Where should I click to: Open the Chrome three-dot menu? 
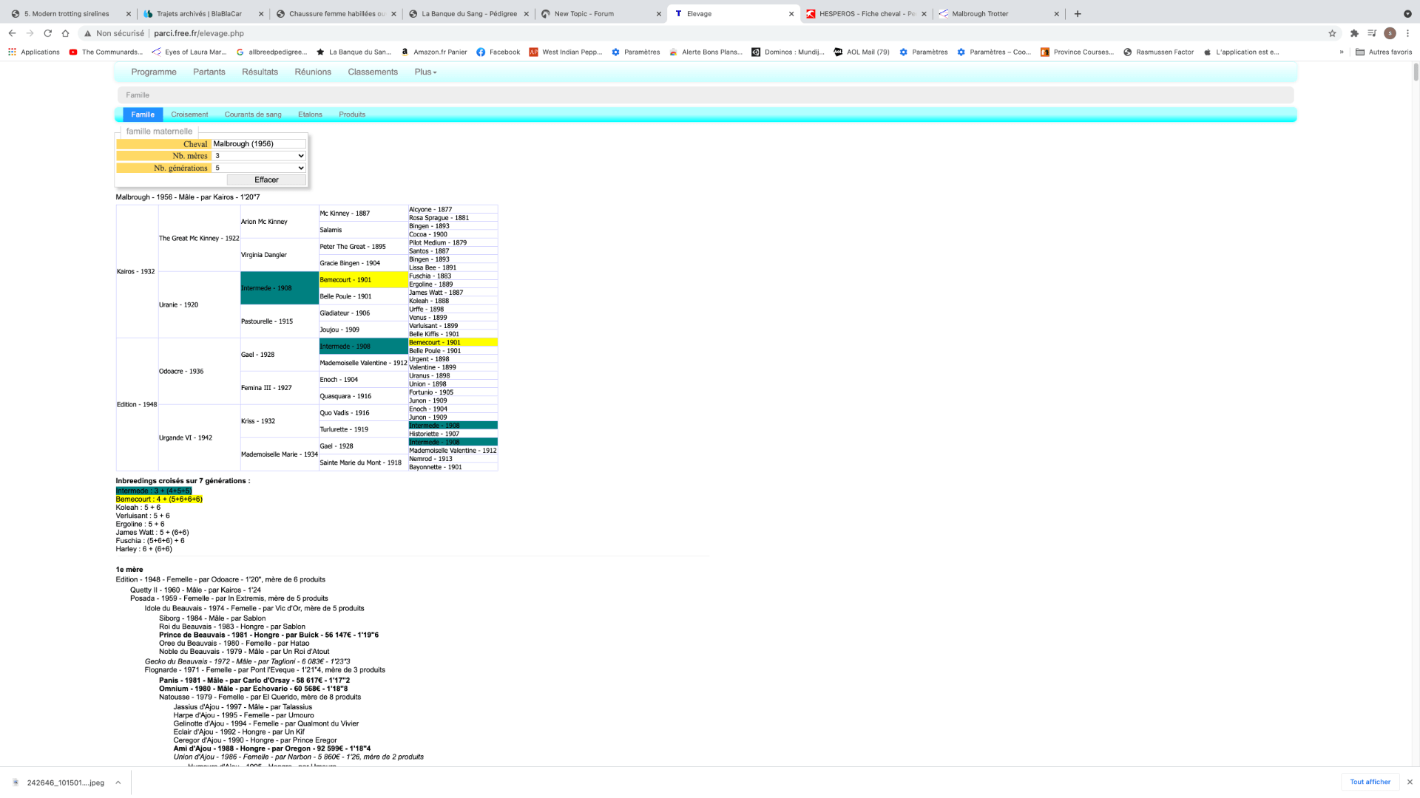[x=1407, y=33]
